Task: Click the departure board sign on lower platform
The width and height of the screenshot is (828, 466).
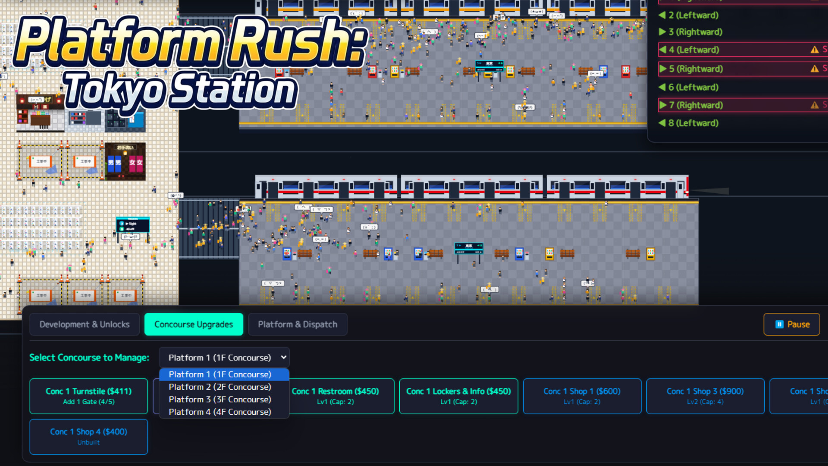Action: click(x=469, y=248)
